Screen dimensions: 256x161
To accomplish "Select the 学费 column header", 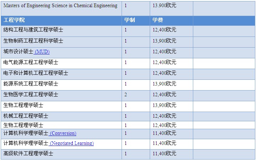I will point(158,20).
